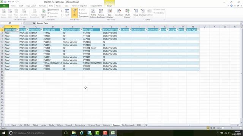Open the Destination column filter dropdown
This screenshot has width=243, height=136.
(x=42, y=30)
